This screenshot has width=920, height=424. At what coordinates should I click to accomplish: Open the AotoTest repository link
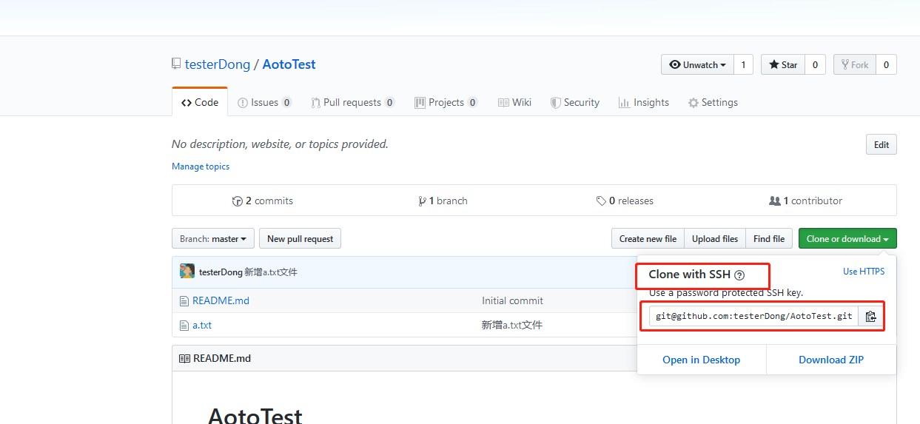click(x=289, y=64)
